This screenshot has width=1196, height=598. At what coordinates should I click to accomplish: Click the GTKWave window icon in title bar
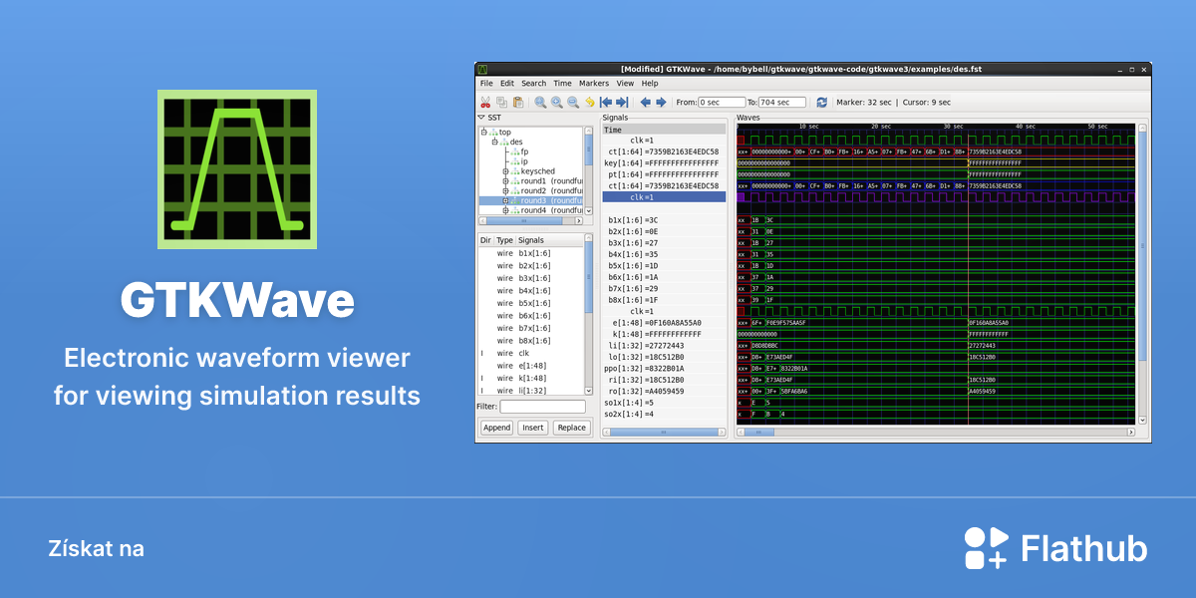[x=482, y=69]
